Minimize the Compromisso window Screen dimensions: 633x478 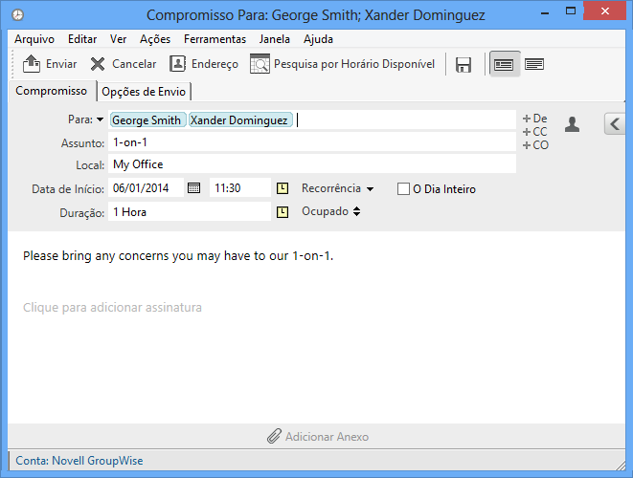(545, 12)
